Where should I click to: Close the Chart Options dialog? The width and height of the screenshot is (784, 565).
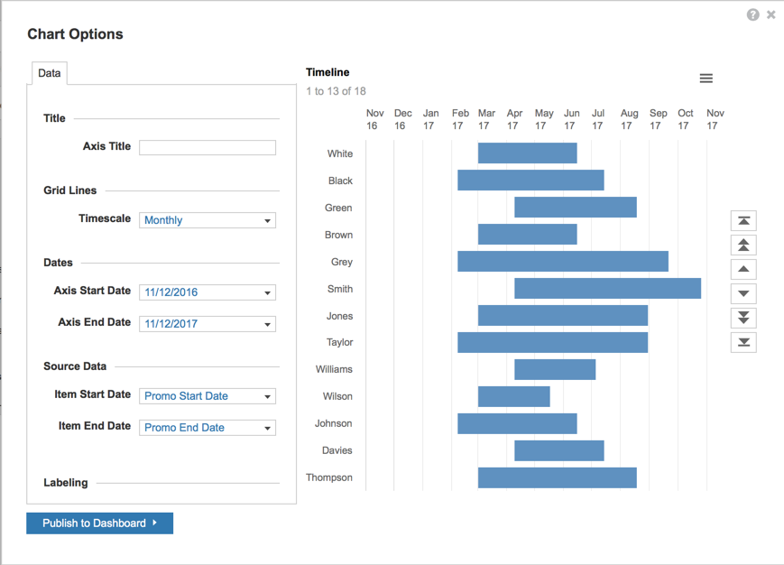(771, 15)
